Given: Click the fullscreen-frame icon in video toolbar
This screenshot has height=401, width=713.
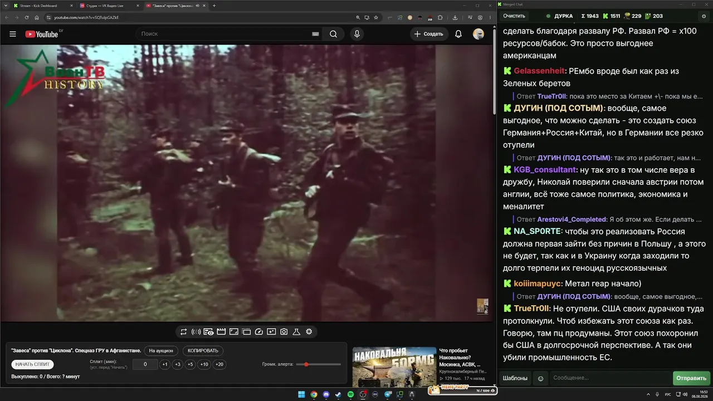Looking at the screenshot, I should click(x=234, y=332).
